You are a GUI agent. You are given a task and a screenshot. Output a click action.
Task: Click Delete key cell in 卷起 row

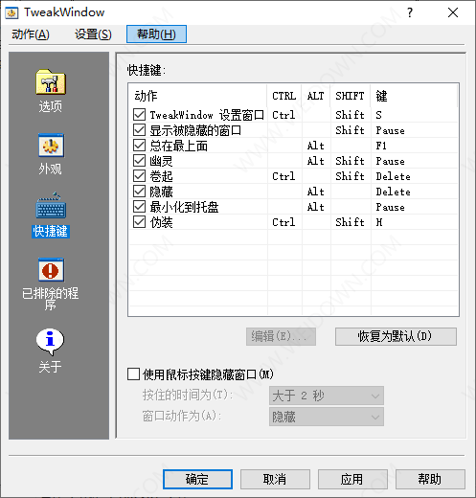(393, 176)
